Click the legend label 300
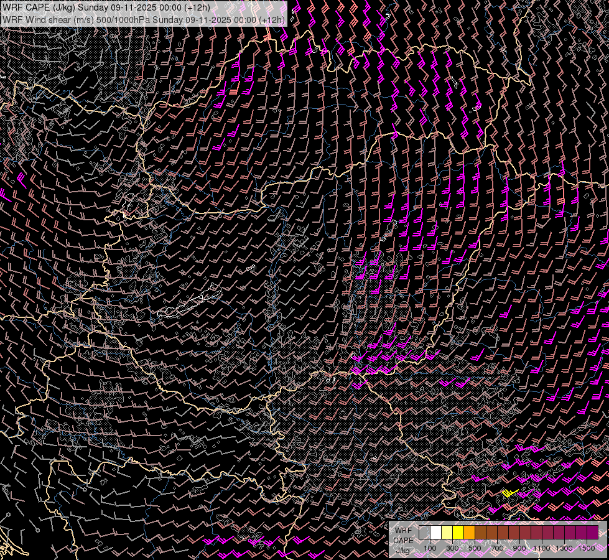 (x=452, y=548)
